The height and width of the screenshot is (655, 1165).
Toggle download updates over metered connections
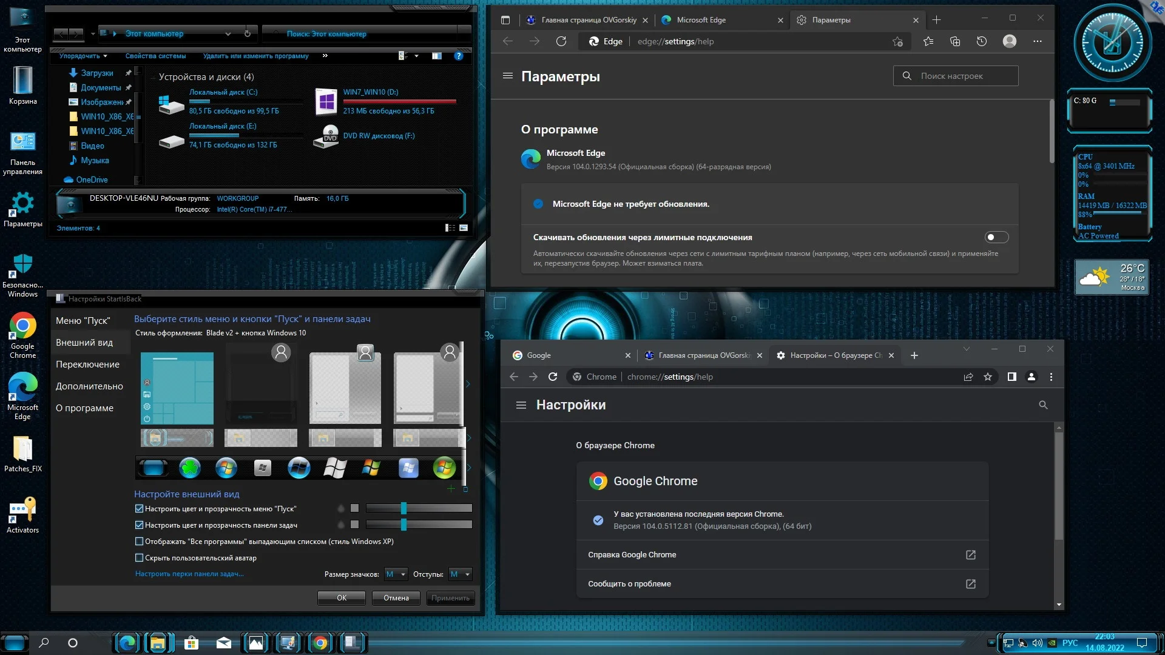click(996, 237)
